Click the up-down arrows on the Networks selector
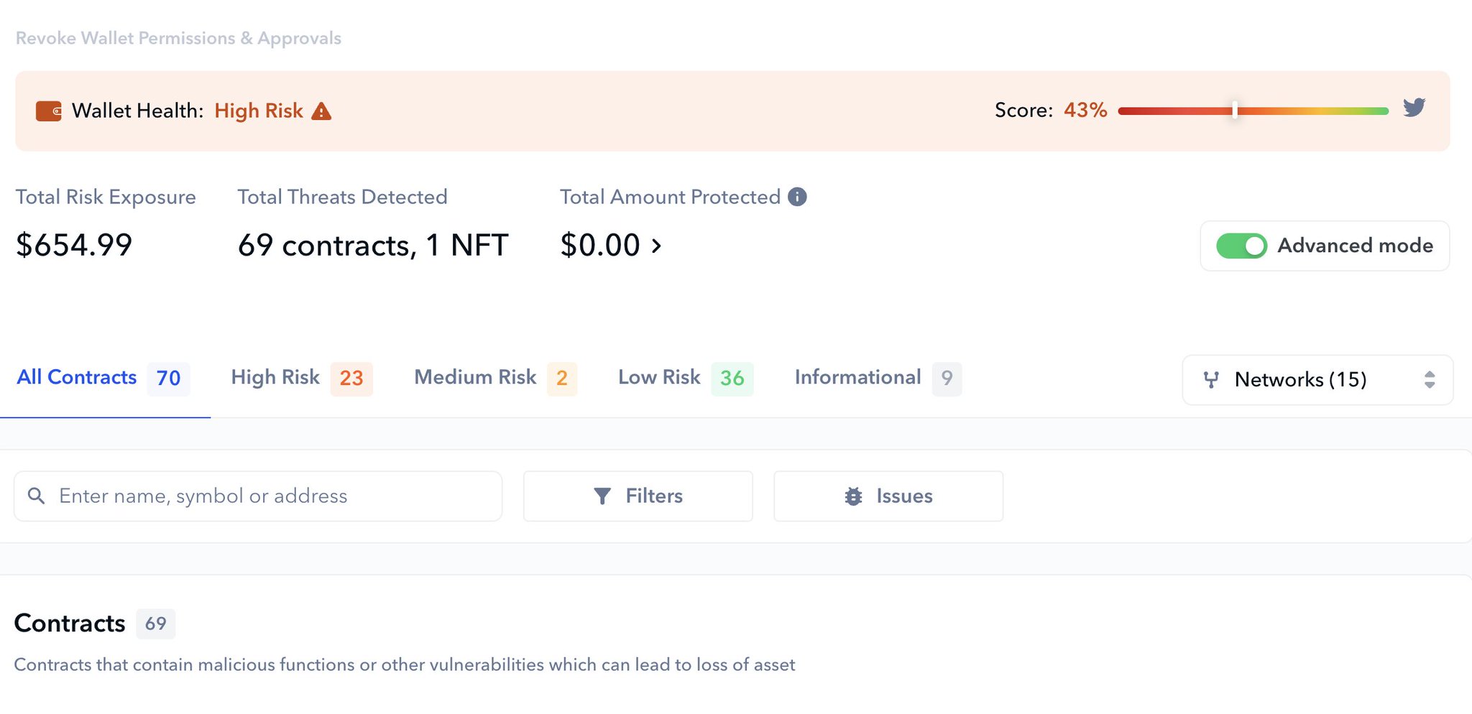The height and width of the screenshot is (714, 1472). [x=1429, y=379]
